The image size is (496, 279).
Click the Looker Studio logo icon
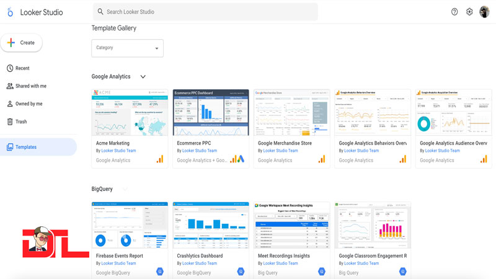pos(10,12)
